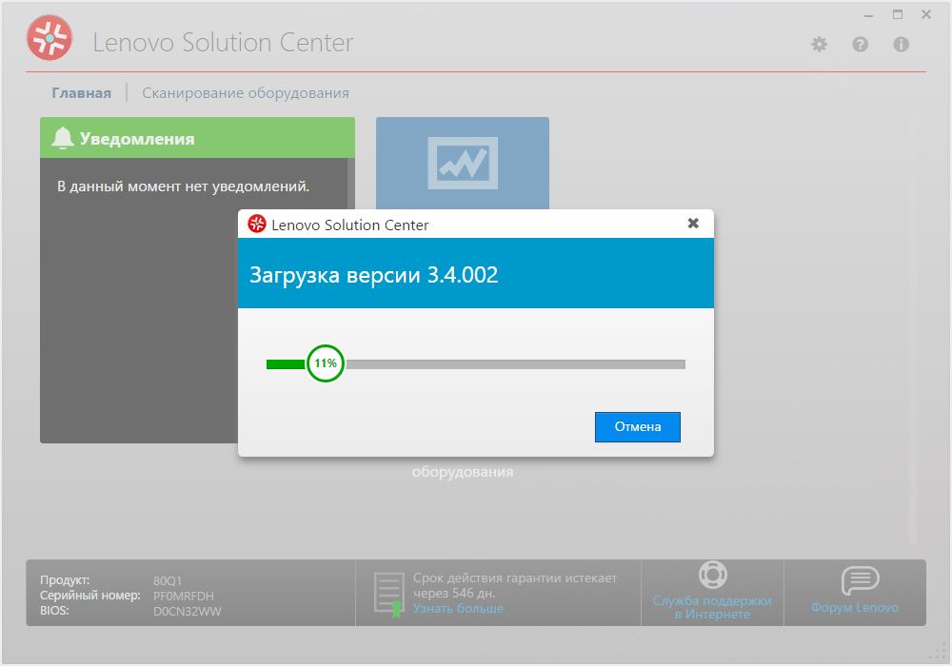Image resolution: width=952 pixels, height=666 pixels.
Task: Click the serial number PF0MRFDH
Action: (184, 596)
